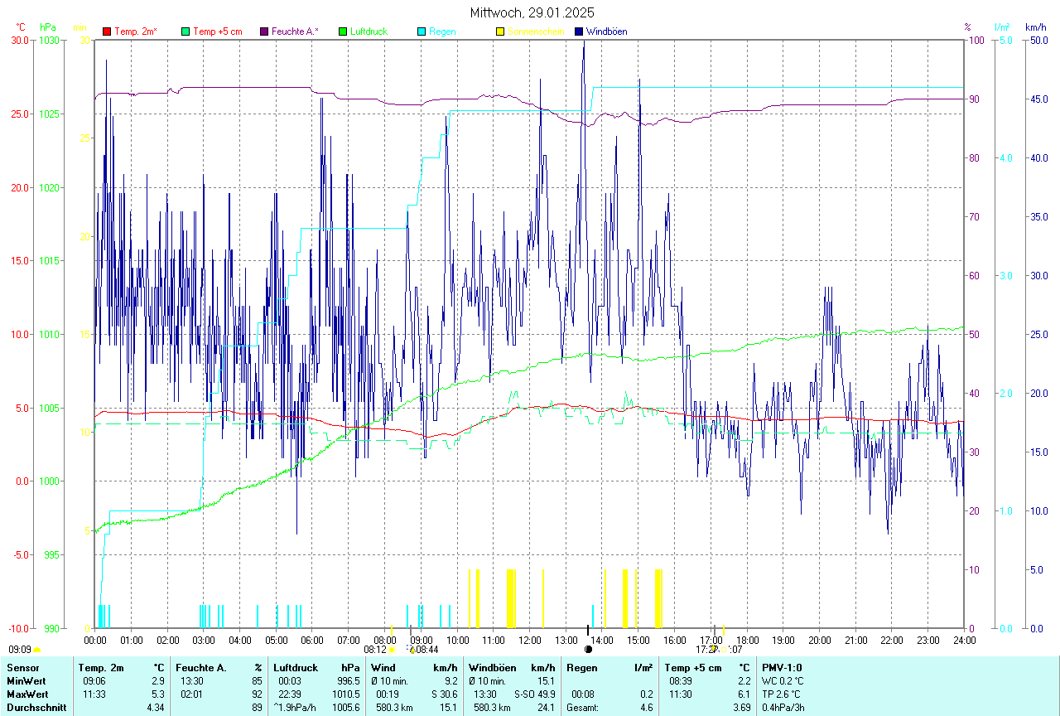
Task: Click the sunrise icon next to 08:12
Action: pos(391,650)
